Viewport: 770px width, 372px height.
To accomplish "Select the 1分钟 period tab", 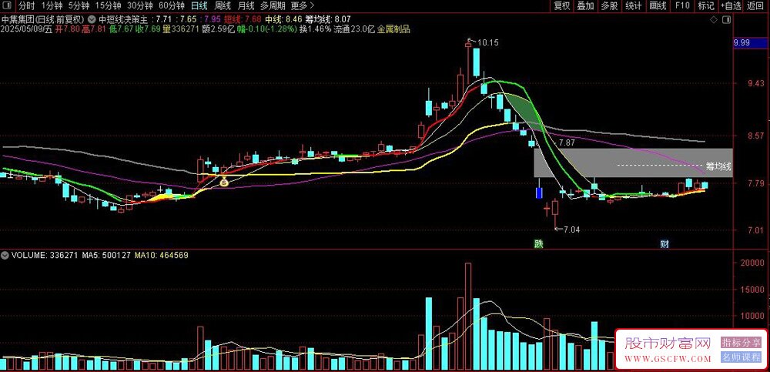I will [52, 6].
